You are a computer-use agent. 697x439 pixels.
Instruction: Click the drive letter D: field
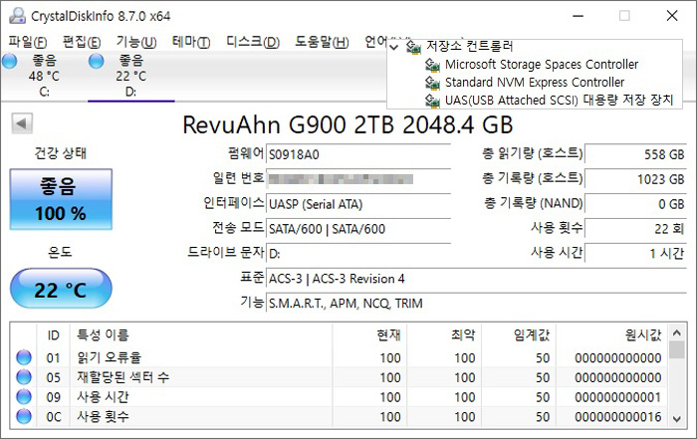[x=358, y=254]
